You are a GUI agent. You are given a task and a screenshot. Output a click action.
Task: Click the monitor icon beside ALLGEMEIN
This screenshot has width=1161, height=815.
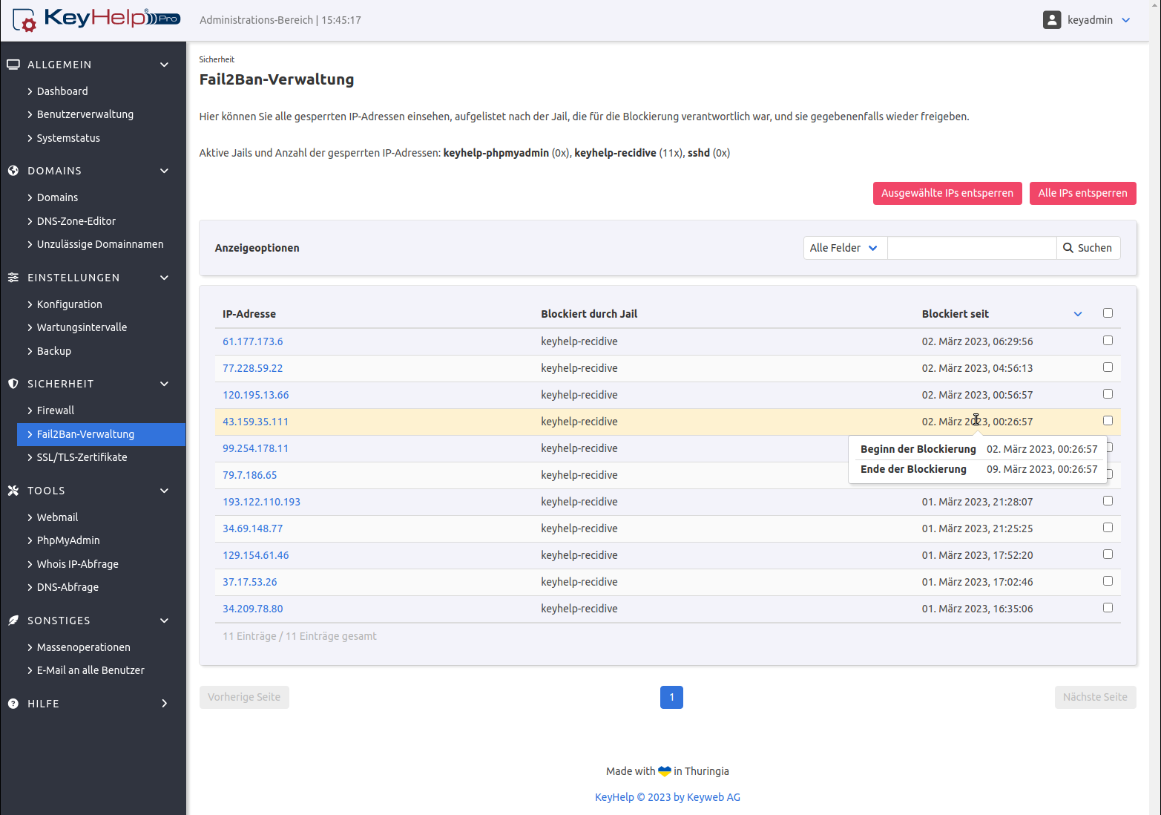[13, 65]
